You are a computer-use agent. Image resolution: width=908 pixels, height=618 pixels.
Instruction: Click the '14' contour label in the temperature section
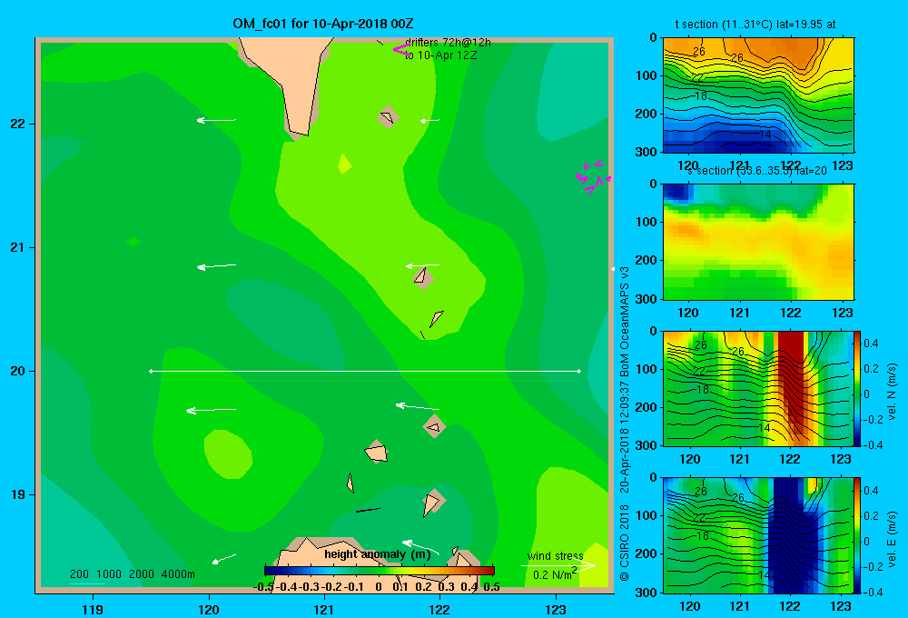[765, 135]
